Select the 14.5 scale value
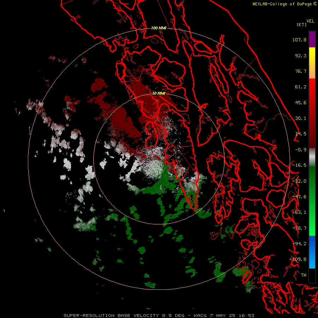This screenshot has height=318, width=318. 301,134
